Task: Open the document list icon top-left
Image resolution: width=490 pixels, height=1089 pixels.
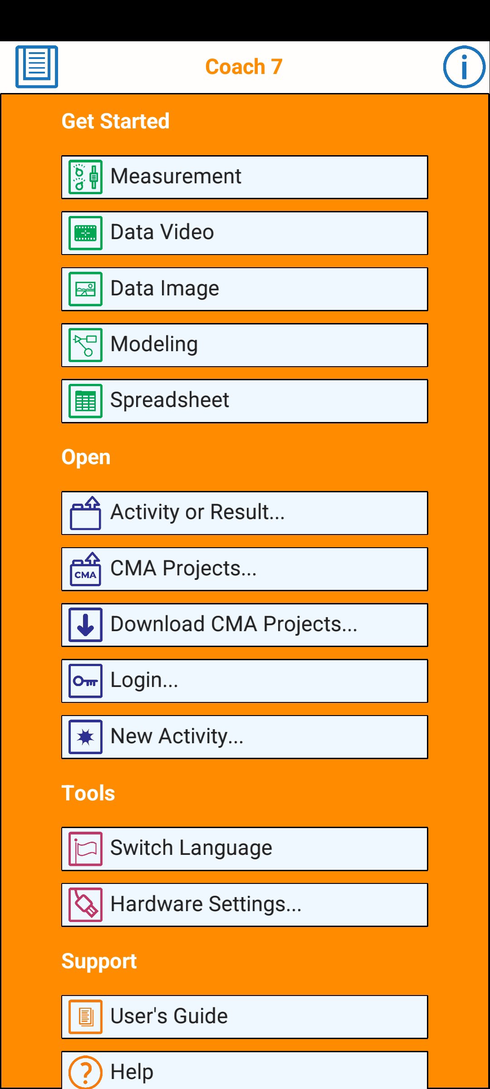Action: coord(37,67)
